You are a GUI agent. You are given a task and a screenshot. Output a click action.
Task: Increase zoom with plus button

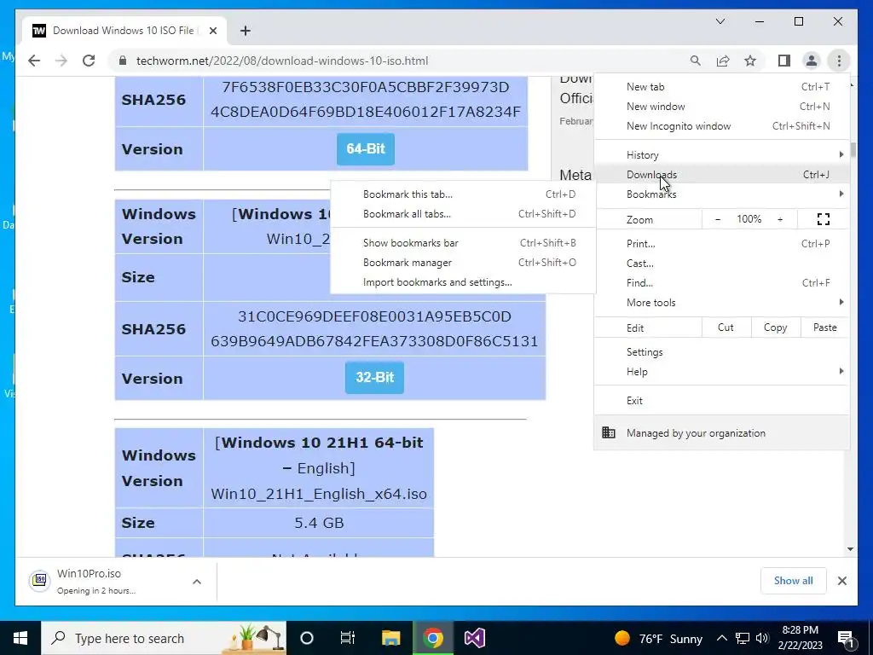780,219
